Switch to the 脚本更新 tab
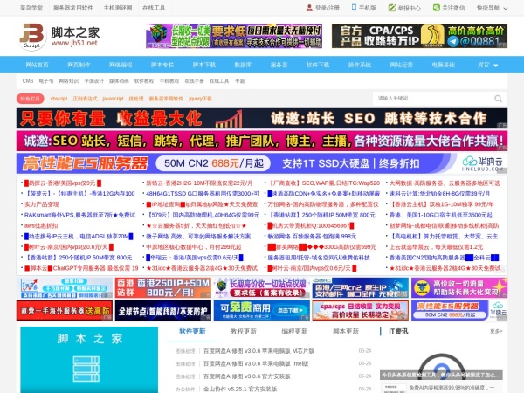Screen dimensions: 524x393 tap(346, 332)
